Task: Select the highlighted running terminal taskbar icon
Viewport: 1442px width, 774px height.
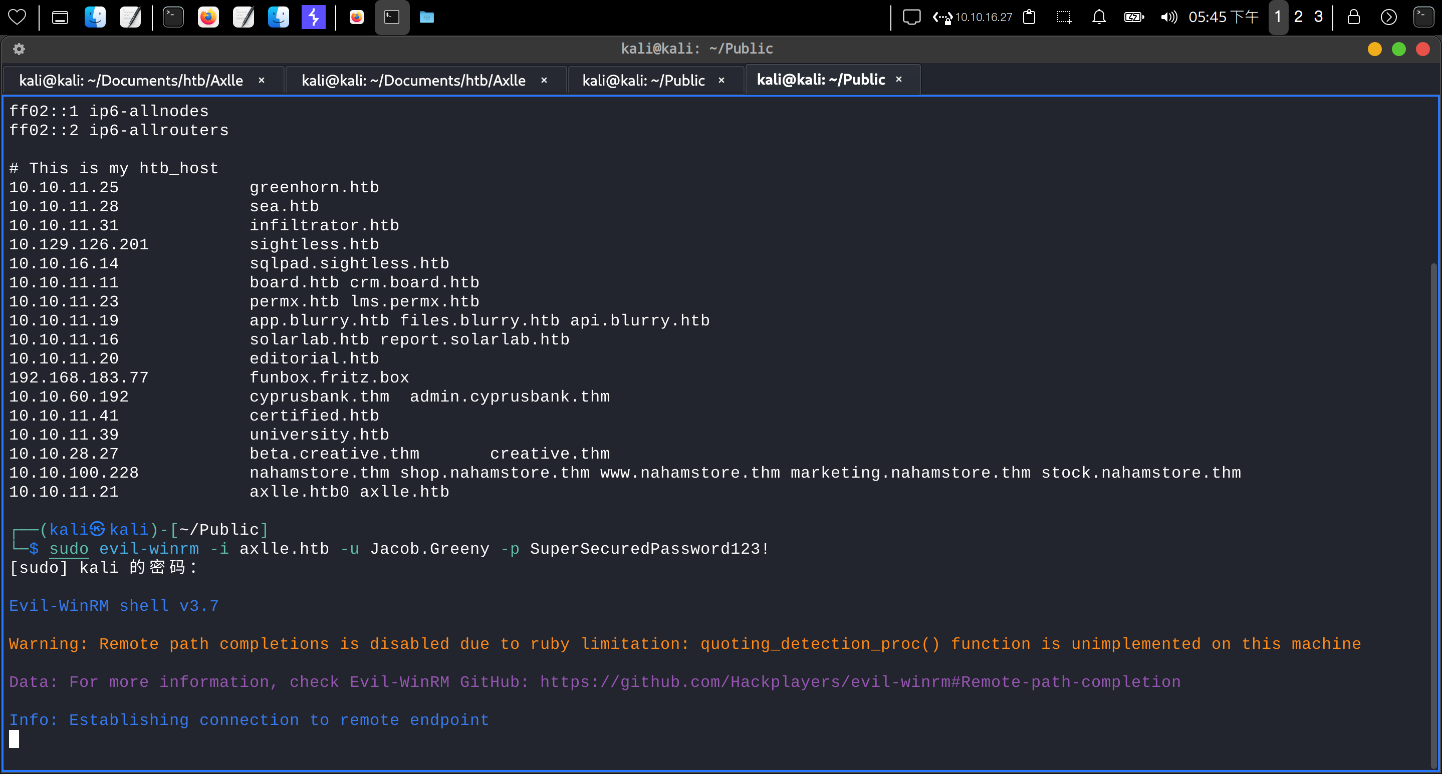Action: [392, 18]
